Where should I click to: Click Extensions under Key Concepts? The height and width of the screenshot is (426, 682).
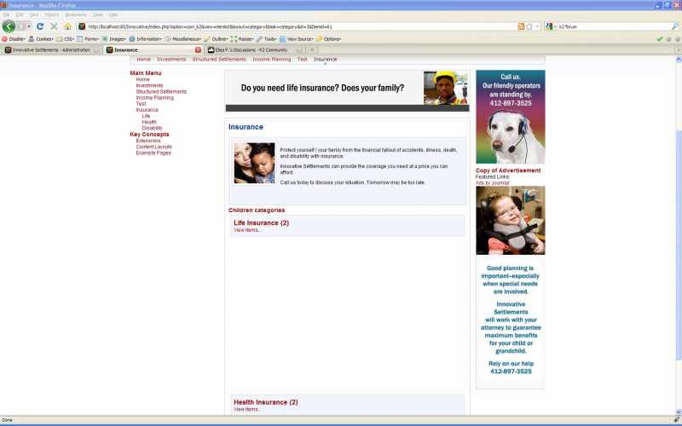[x=147, y=141]
